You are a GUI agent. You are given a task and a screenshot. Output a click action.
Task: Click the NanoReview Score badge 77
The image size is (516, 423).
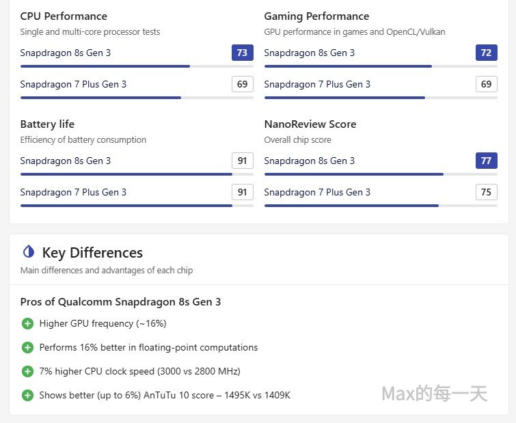tap(486, 161)
